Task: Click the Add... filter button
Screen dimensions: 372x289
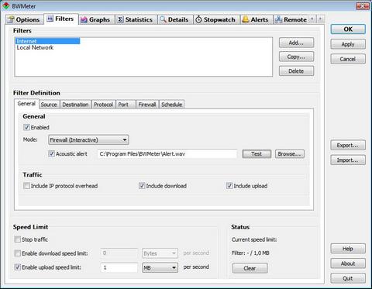Action: point(296,43)
